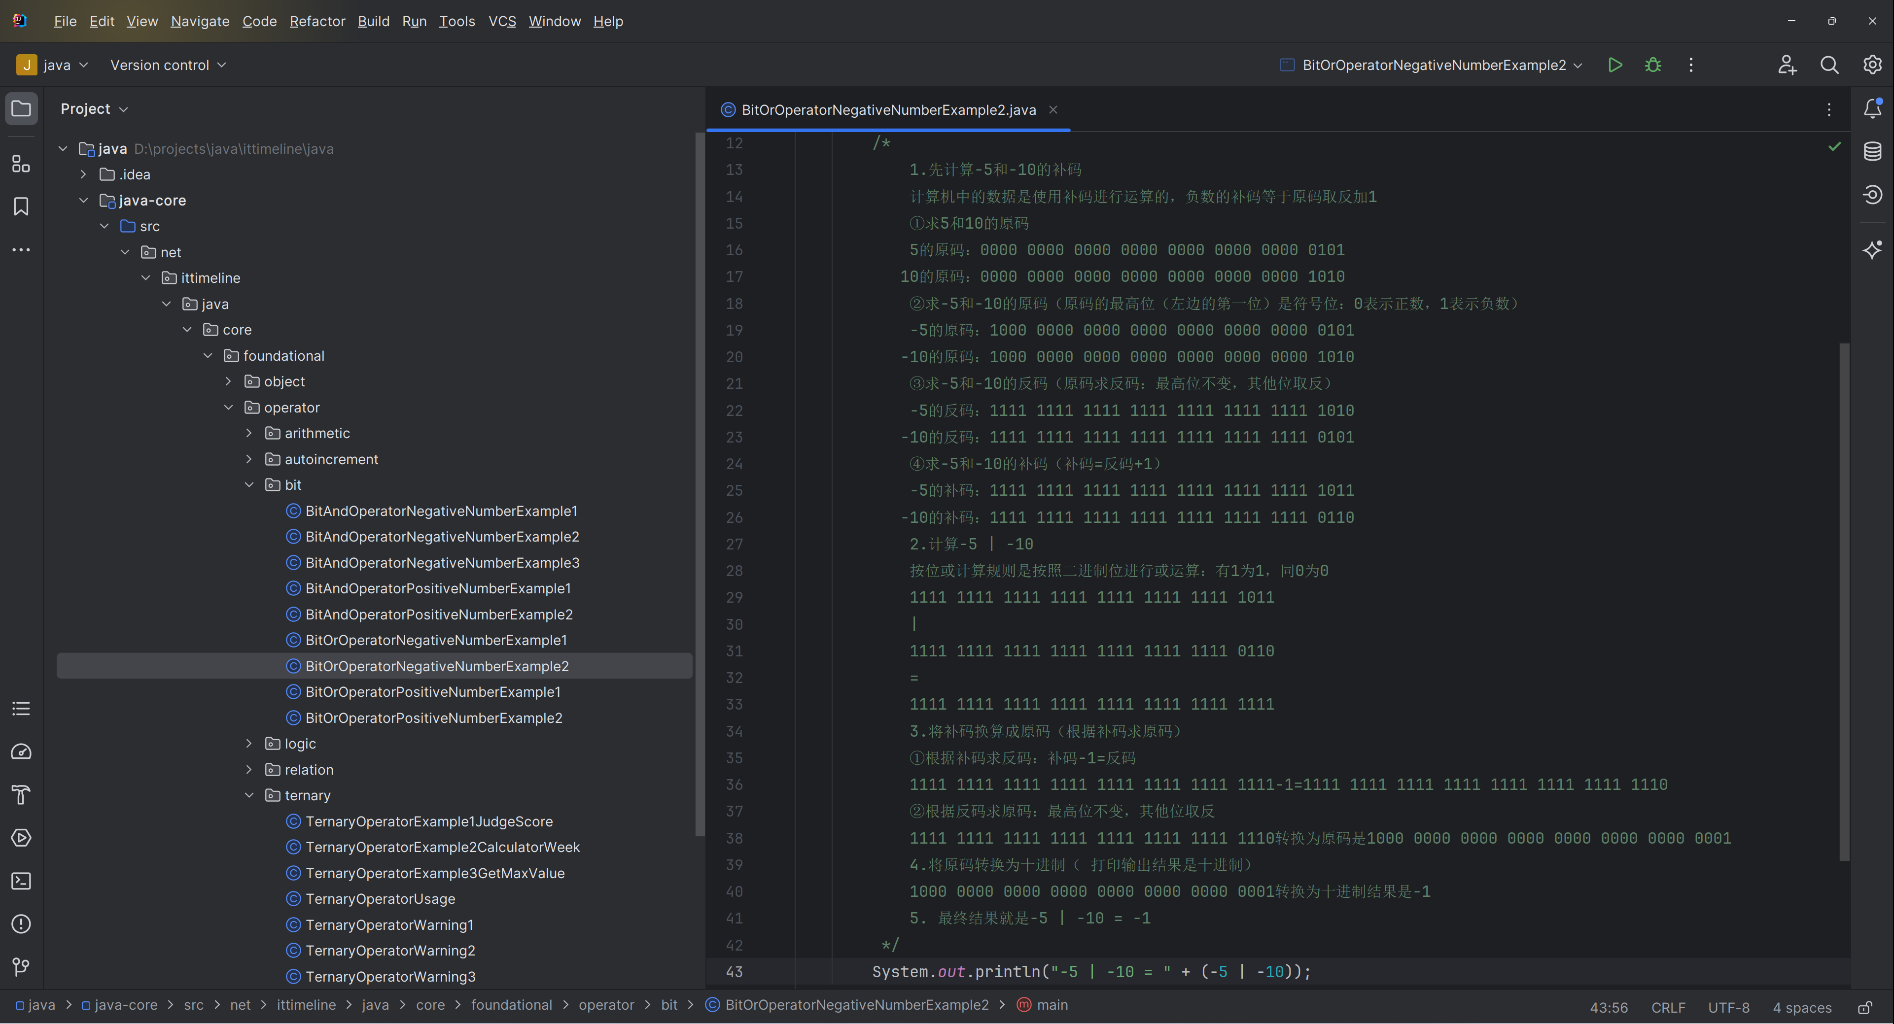Open the Project tool window folder icon

pos(21,109)
